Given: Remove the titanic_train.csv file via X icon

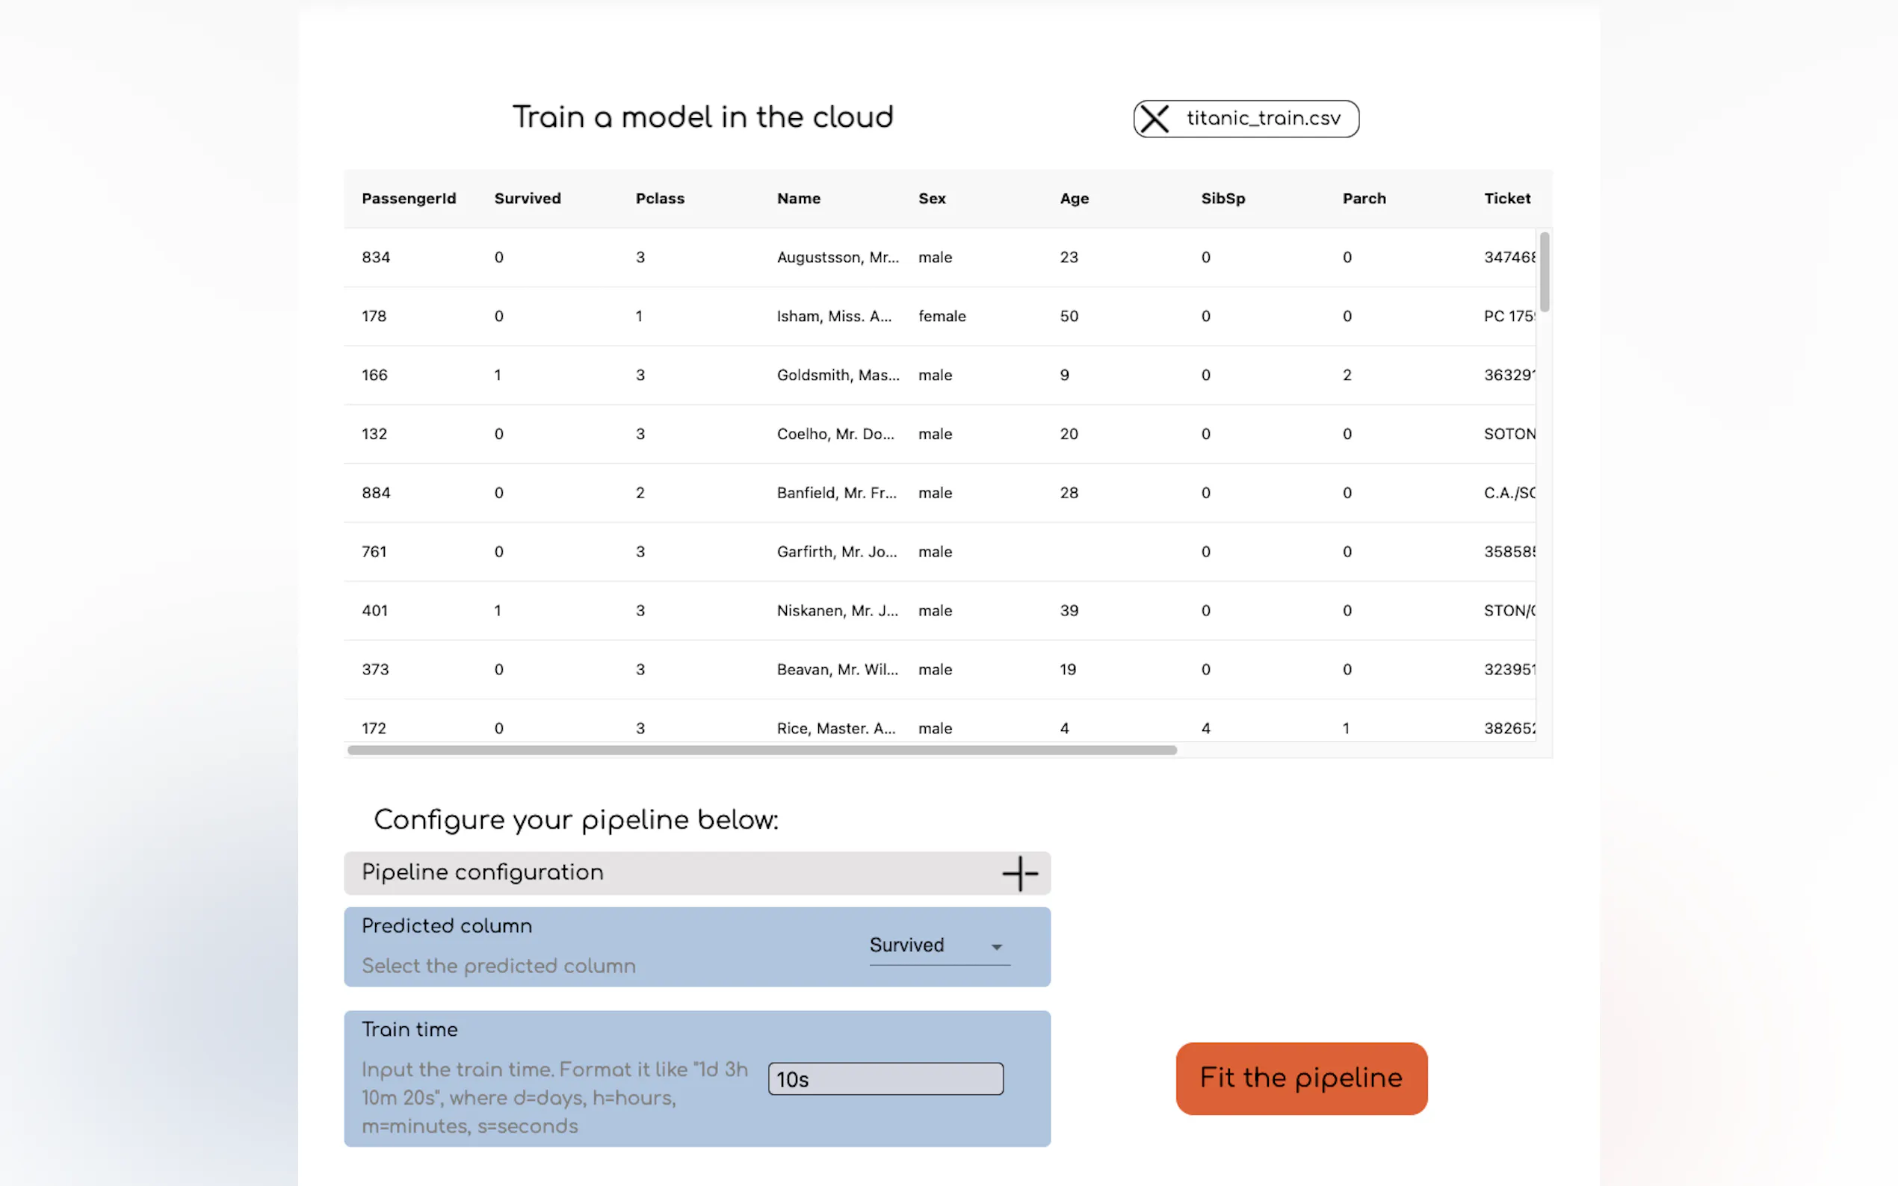Looking at the screenshot, I should [1154, 119].
